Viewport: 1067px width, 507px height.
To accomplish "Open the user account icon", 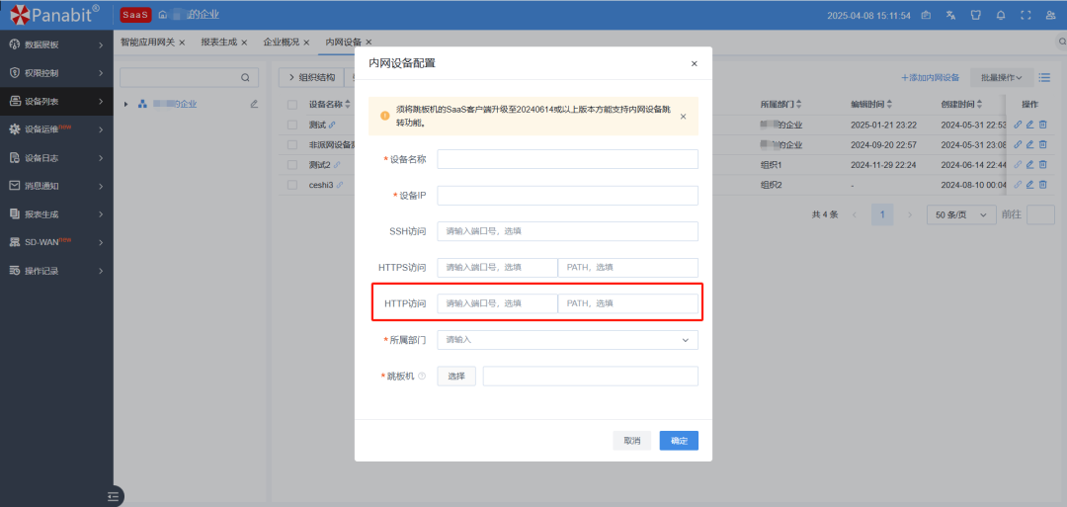I will (1050, 15).
